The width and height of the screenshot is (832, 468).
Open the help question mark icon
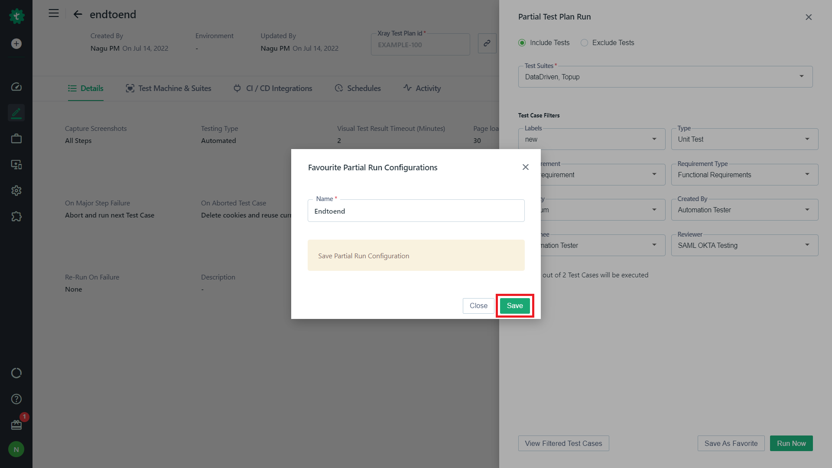coord(16,399)
